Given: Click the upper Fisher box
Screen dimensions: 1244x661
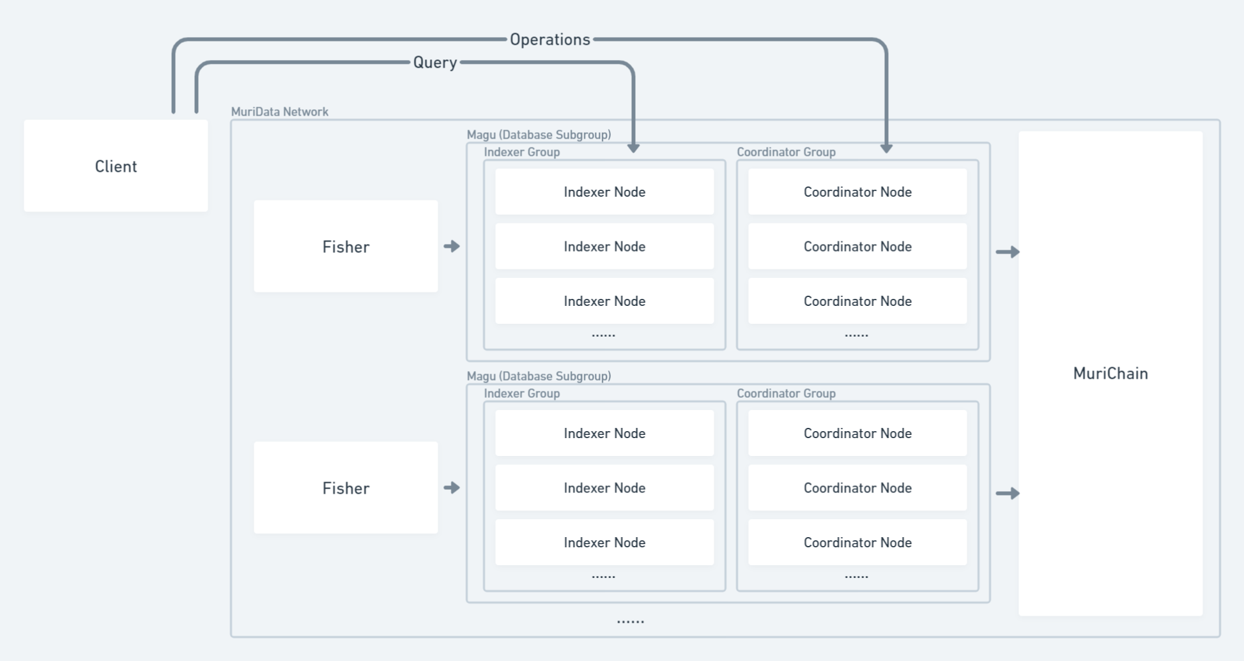Looking at the screenshot, I should coord(346,247).
